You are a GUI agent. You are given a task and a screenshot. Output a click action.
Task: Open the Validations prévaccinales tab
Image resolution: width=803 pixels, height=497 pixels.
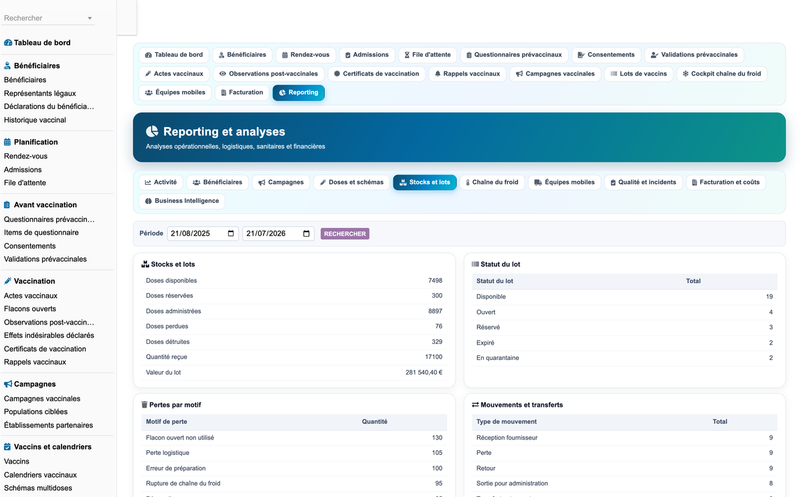click(x=694, y=55)
